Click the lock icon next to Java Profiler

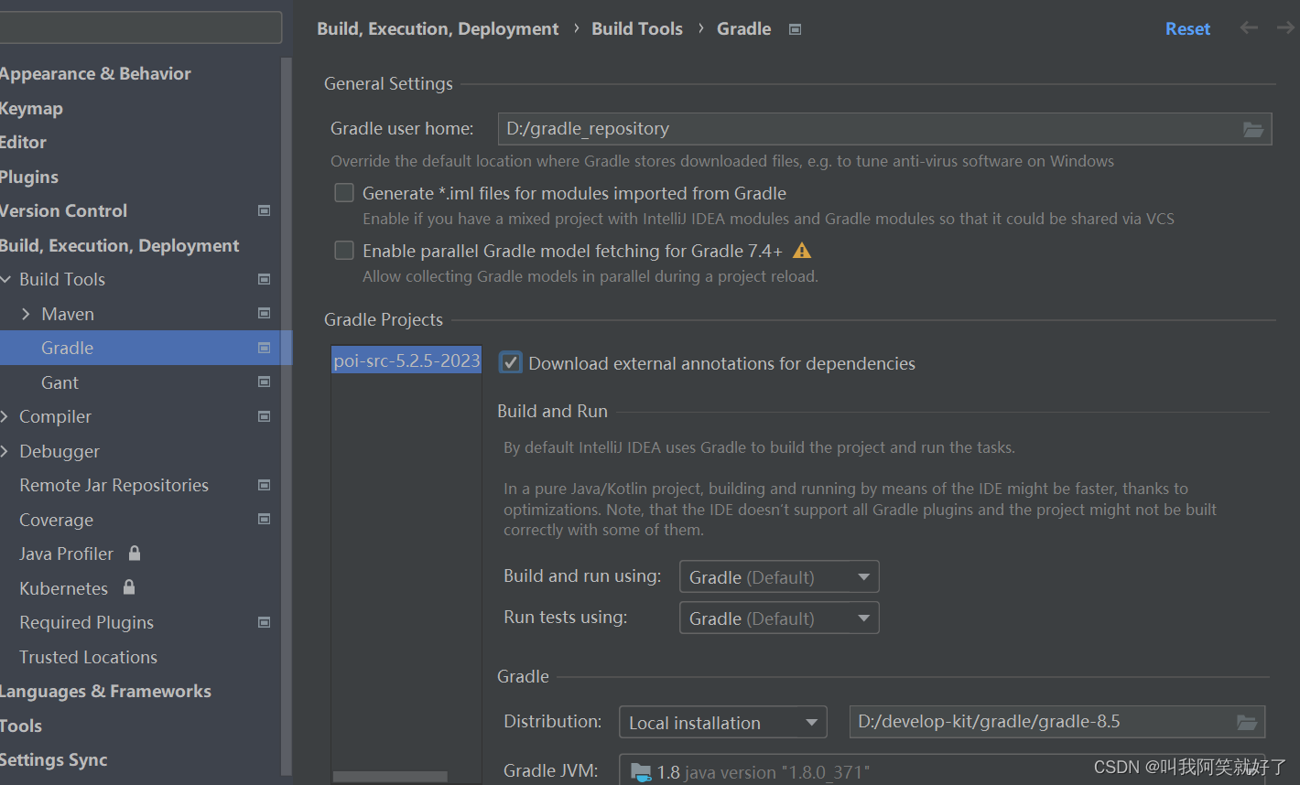pos(135,553)
